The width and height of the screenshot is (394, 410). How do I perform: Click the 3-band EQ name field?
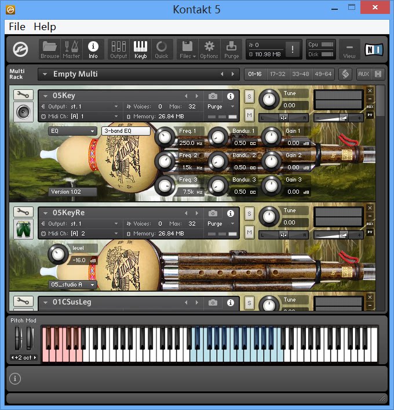pos(126,131)
